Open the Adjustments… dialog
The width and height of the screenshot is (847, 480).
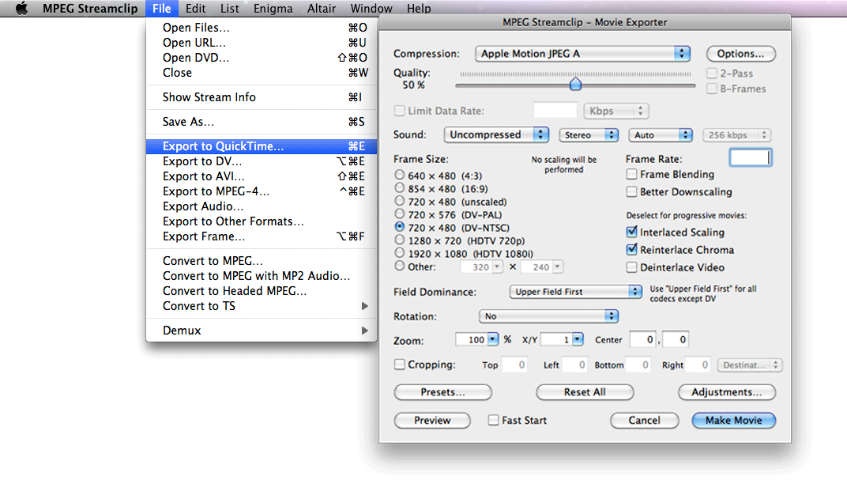727,392
